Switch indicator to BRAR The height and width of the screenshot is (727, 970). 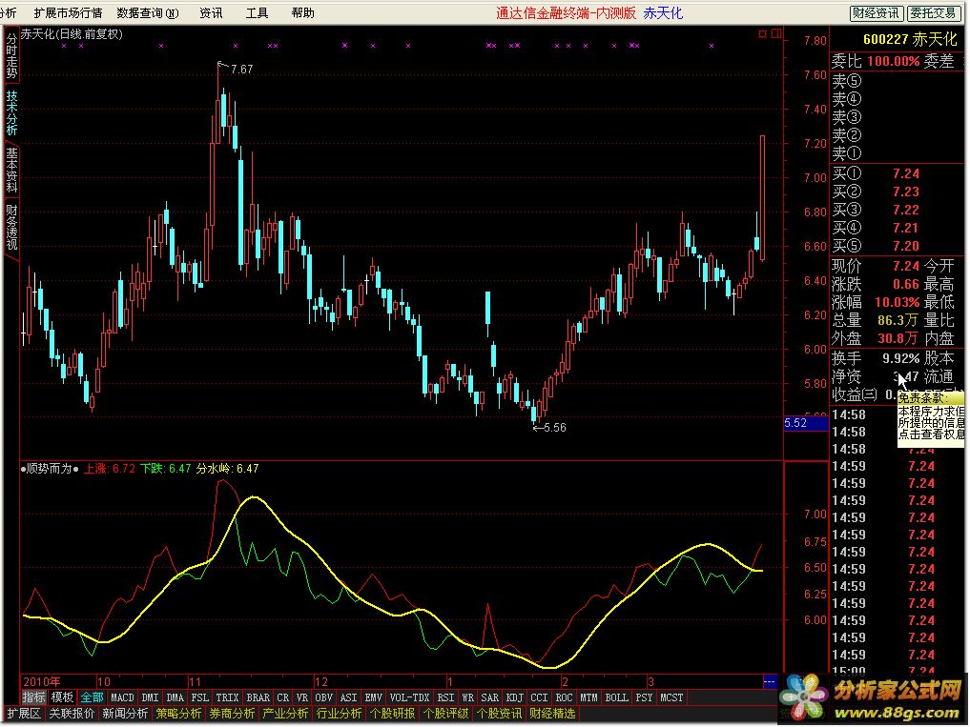[x=258, y=697]
